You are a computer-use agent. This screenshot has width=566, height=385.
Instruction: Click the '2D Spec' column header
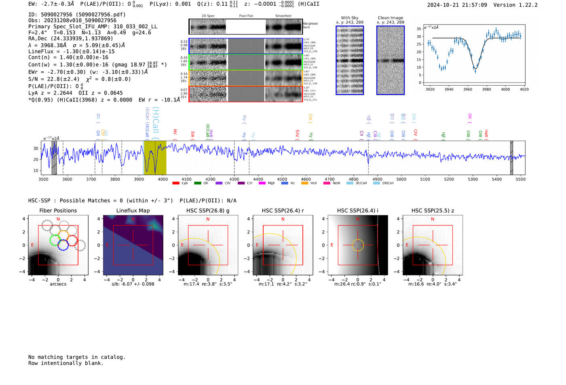(x=208, y=16)
